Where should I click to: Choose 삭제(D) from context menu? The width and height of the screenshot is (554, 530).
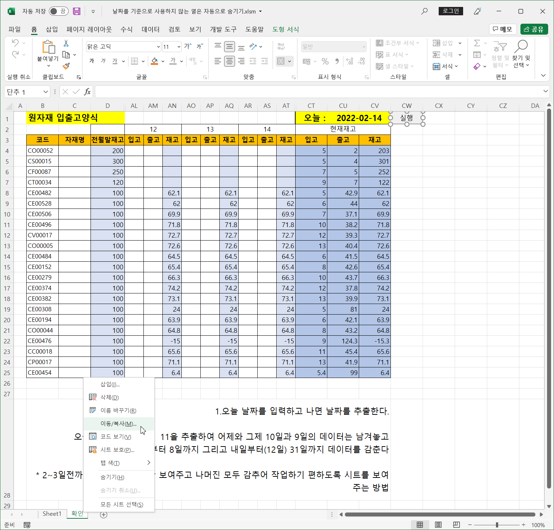click(119, 397)
